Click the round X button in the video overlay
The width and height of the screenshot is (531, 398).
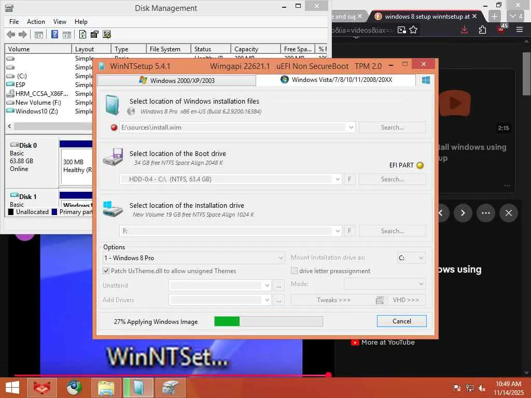(509, 213)
